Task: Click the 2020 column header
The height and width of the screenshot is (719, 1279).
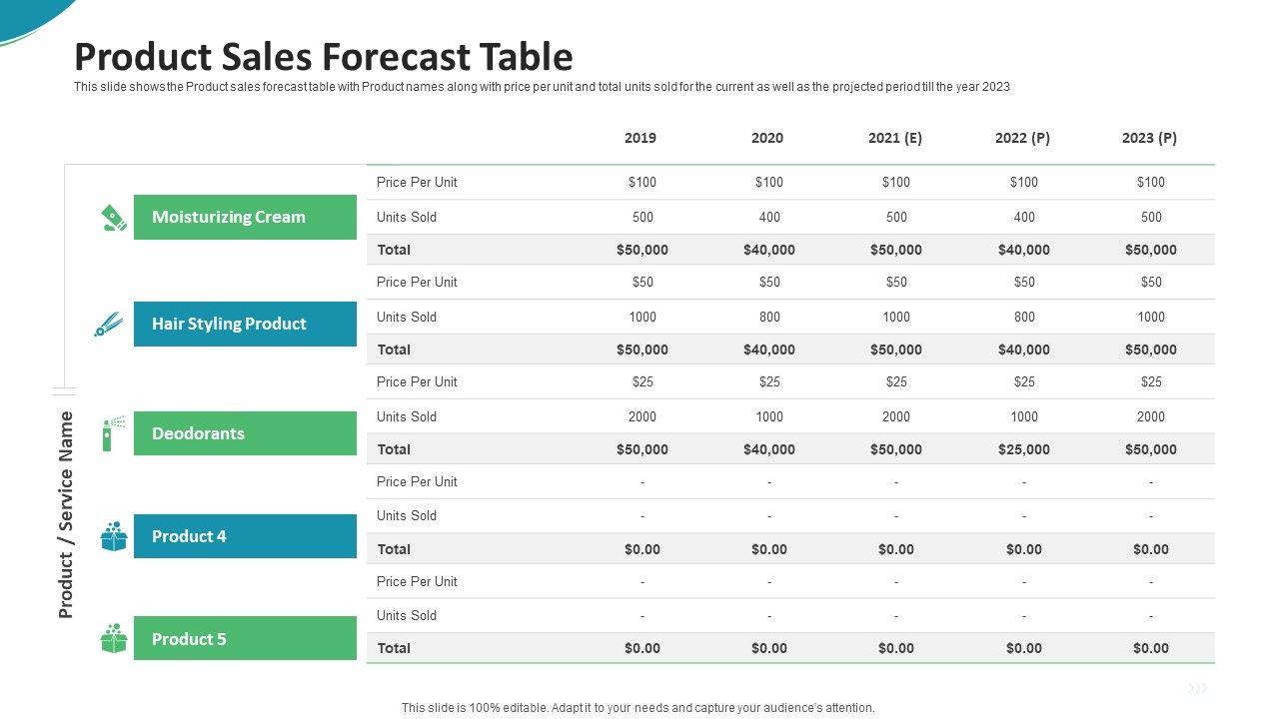Action: coord(767,138)
